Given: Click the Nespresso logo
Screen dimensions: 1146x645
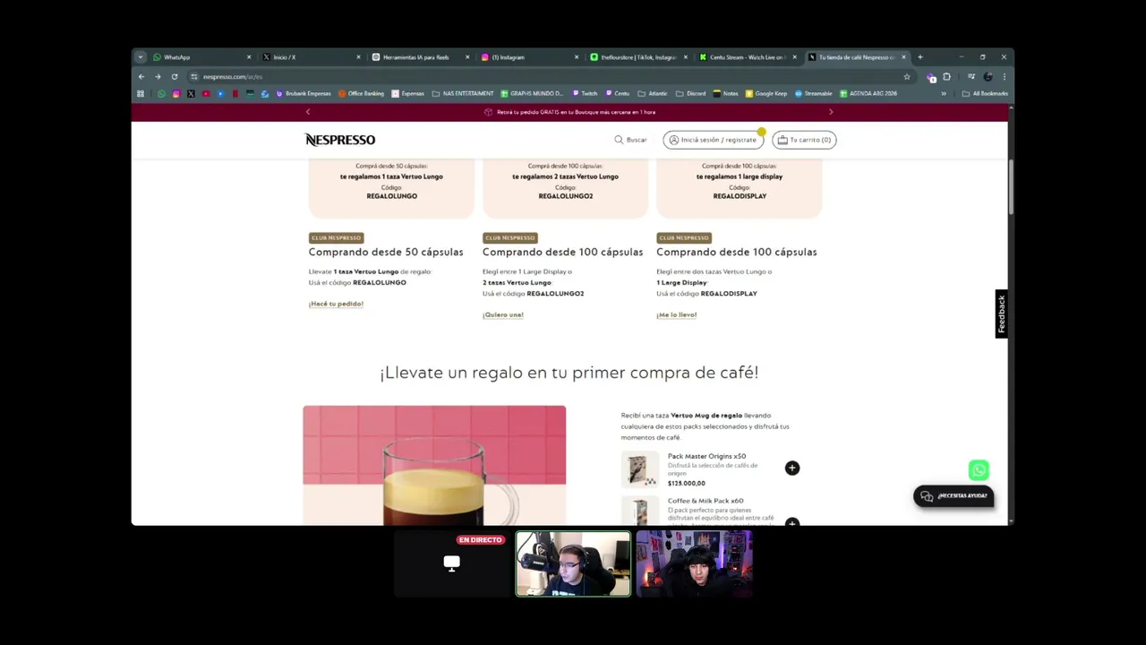Looking at the screenshot, I should 340,140.
